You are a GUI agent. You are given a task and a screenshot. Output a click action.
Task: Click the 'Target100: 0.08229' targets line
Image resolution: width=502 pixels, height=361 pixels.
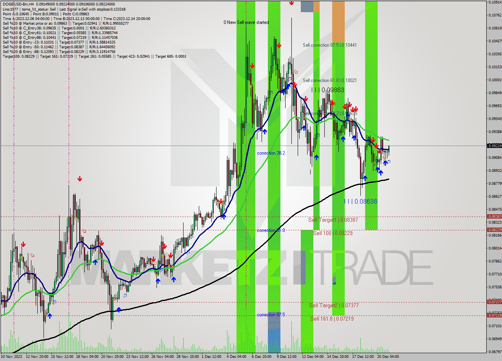coord(94,56)
